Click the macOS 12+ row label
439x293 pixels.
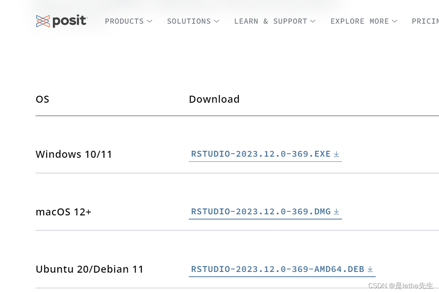tap(64, 212)
